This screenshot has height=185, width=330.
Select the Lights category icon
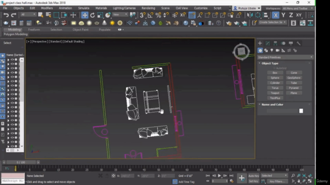tap(272, 50)
